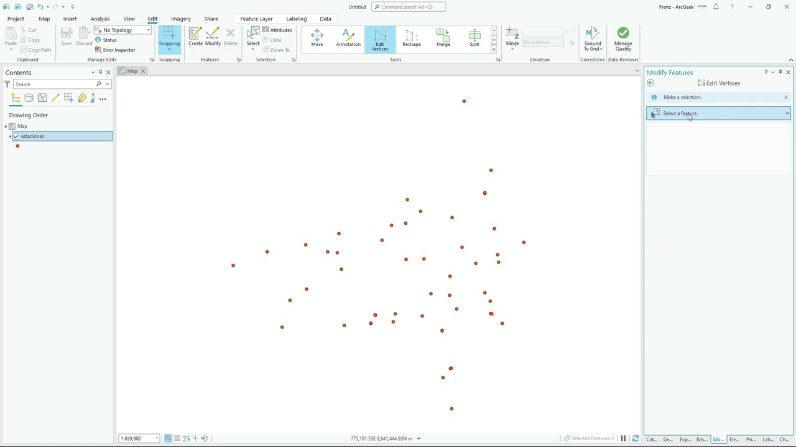Show List By Data Source in Contents
Viewport: 796px width, 447px height.
[x=29, y=98]
